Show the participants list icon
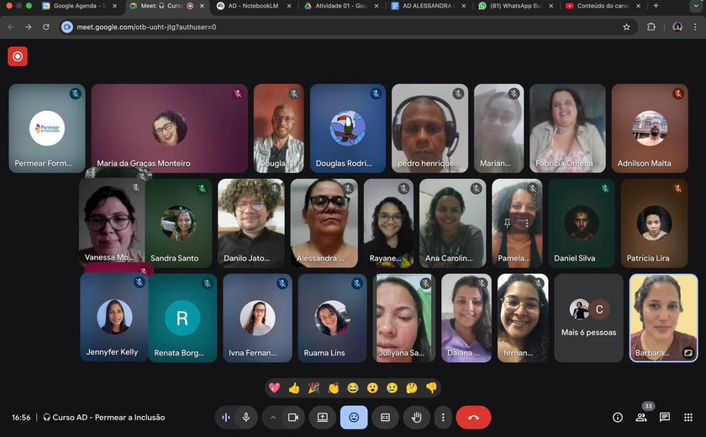The image size is (706, 437). [641, 417]
